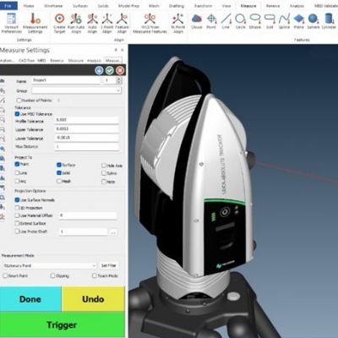Click the red X cancel icon
Image resolution: width=338 pixels, height=338 pixels.
click(120, 70)
